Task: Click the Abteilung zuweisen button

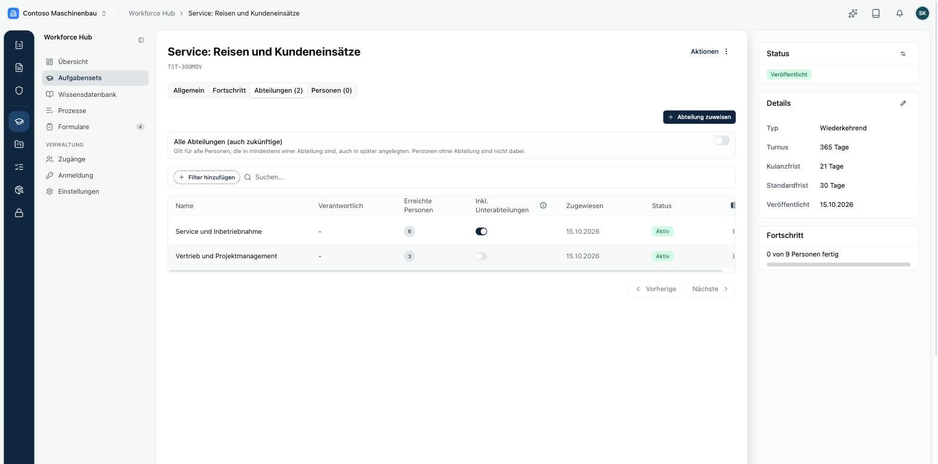Action: point(699,117)
